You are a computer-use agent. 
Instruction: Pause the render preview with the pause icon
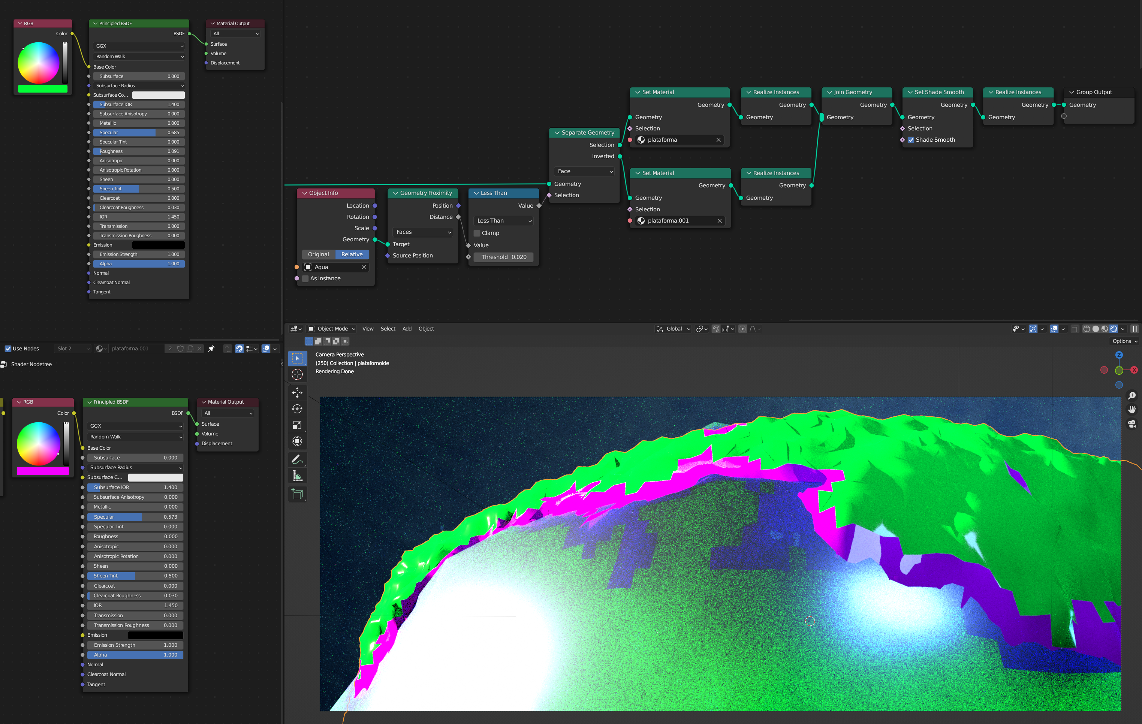tap(1135, 329)
